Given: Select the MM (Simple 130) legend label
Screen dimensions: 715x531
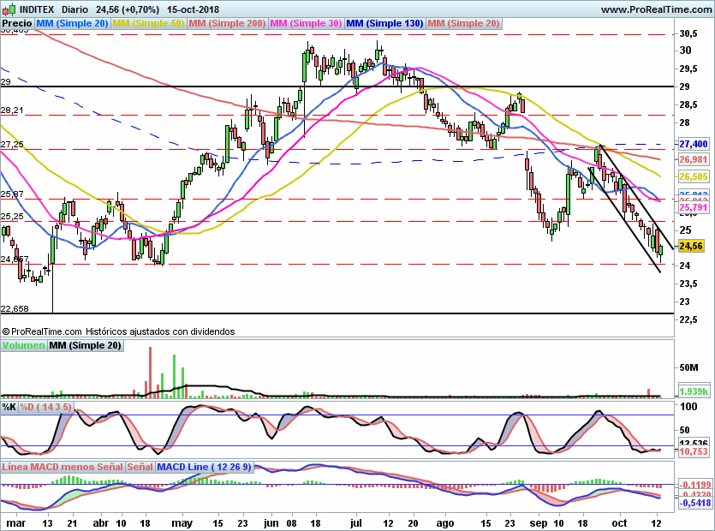Looking at the screenshot, I should 384,23.
